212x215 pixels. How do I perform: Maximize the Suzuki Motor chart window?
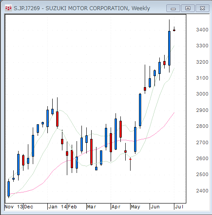click(188, 8)
